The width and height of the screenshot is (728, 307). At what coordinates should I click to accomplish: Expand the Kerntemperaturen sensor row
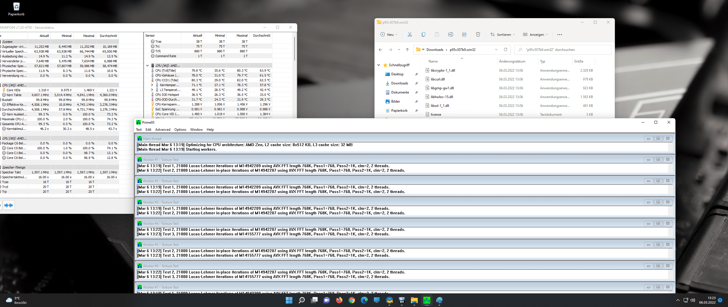pyautogui.click(x=152, y=85)
